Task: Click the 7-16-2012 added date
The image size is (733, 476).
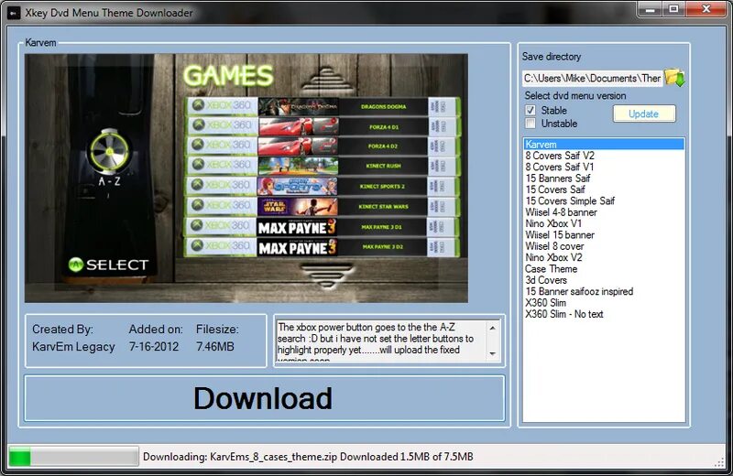Action: coord(154,347)
